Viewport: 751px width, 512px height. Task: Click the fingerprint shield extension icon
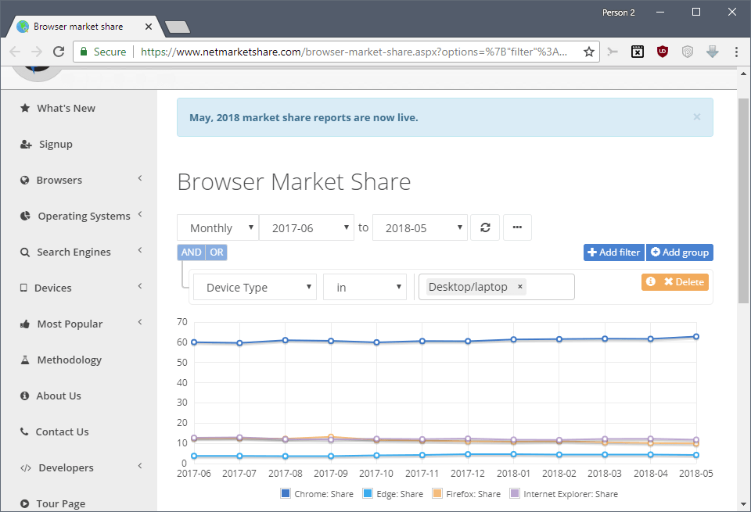[x=688, y=52]
